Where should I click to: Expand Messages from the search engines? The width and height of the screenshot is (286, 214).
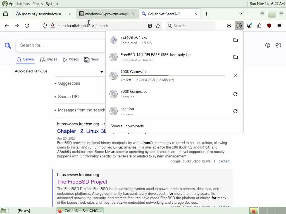(80, 110)
